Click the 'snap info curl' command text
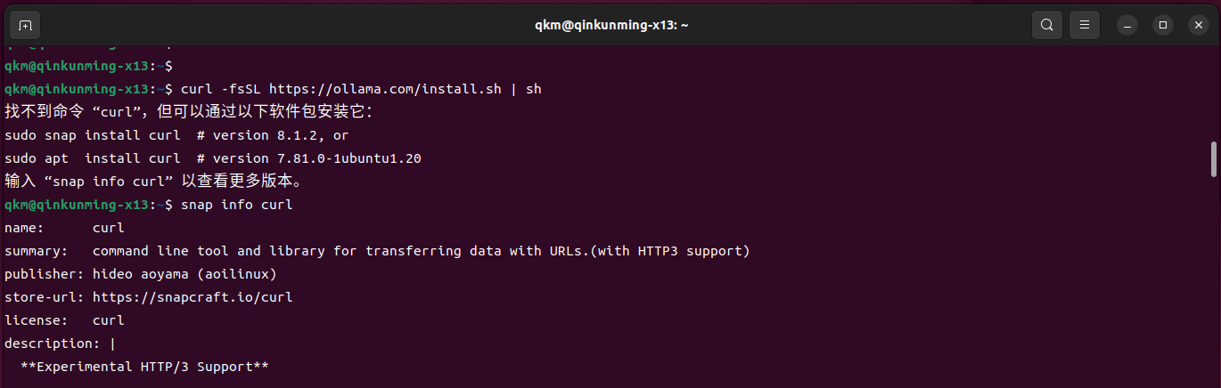Image resolution: width=1221 pixels, height=388 pixels. click(x=236, y=205)
